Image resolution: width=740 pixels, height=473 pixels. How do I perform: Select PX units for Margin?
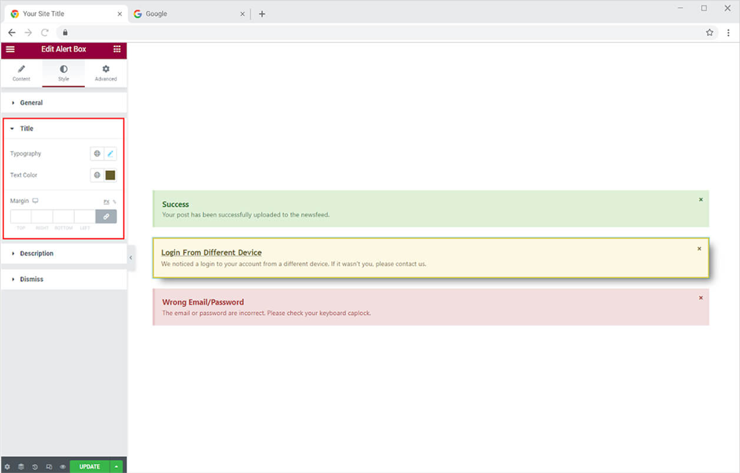click(107, 201)
